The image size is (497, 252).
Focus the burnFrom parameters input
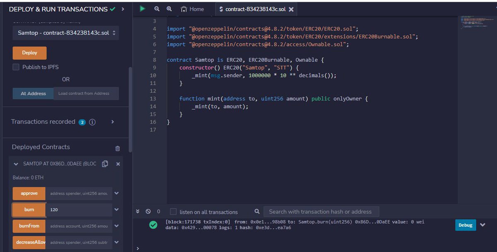pyautogui.click(x=79, y=226)
